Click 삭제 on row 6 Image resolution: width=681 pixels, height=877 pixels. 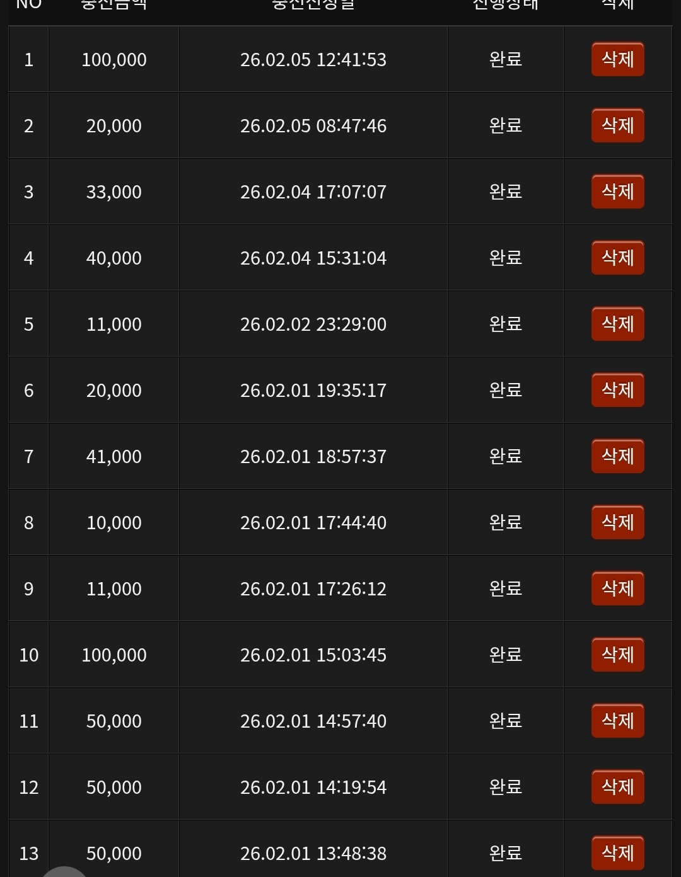(617, 390)
